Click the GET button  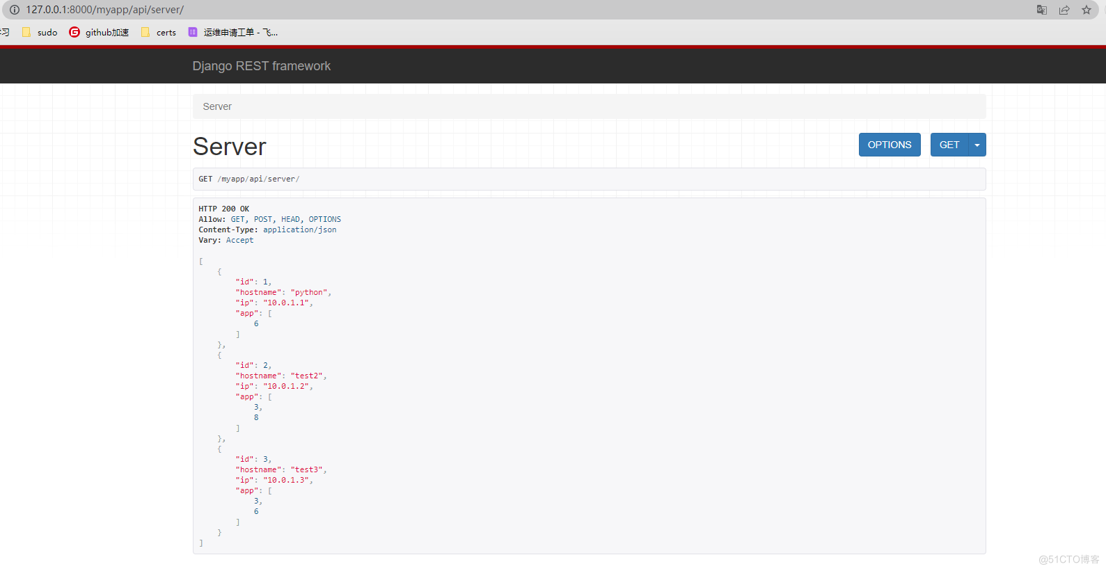click(x=949, y=145)
